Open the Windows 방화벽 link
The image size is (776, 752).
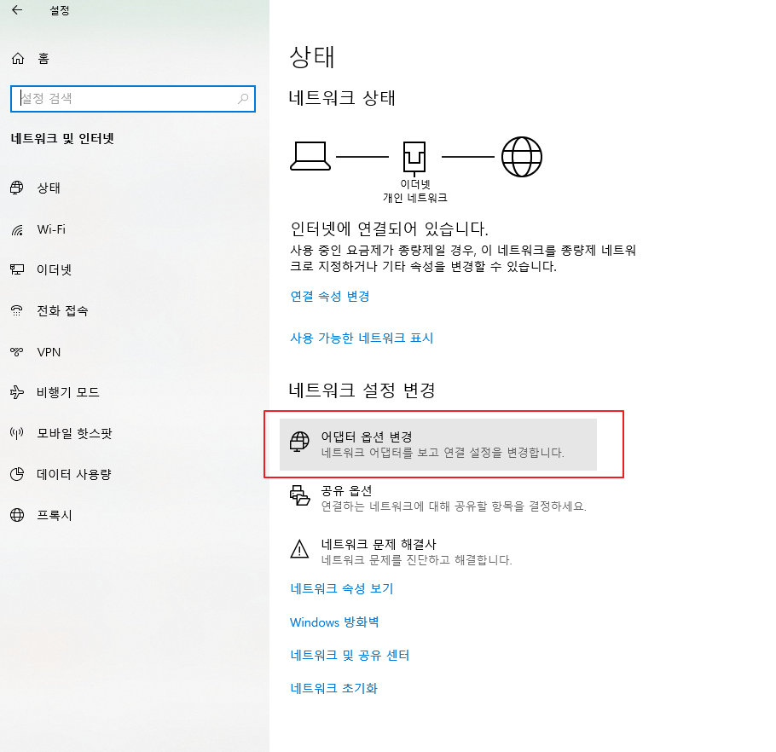(x=334, y=622)
